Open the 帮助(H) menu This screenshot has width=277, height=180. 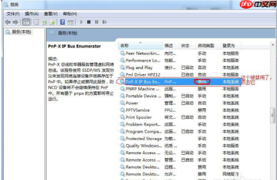click(70, 14)
